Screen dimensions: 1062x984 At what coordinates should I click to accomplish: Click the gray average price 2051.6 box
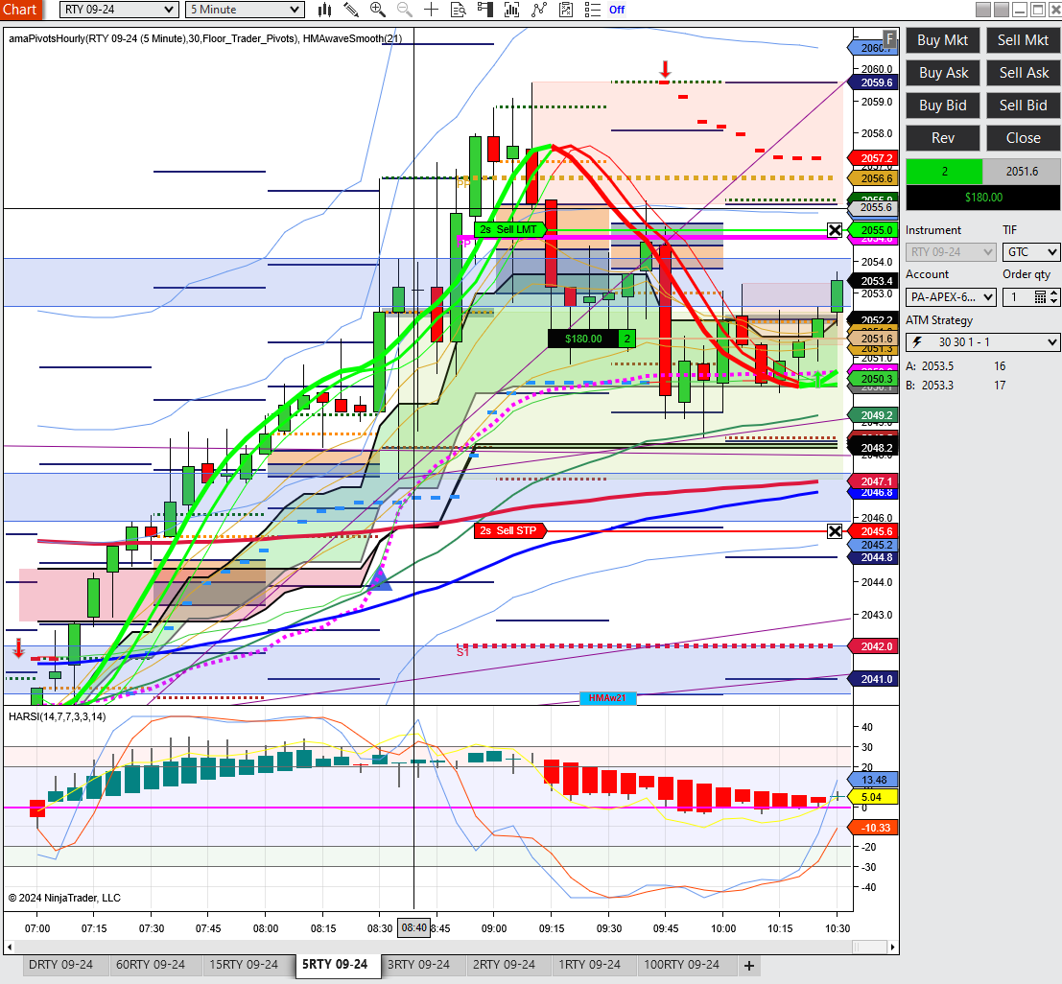pos(1022,172)
